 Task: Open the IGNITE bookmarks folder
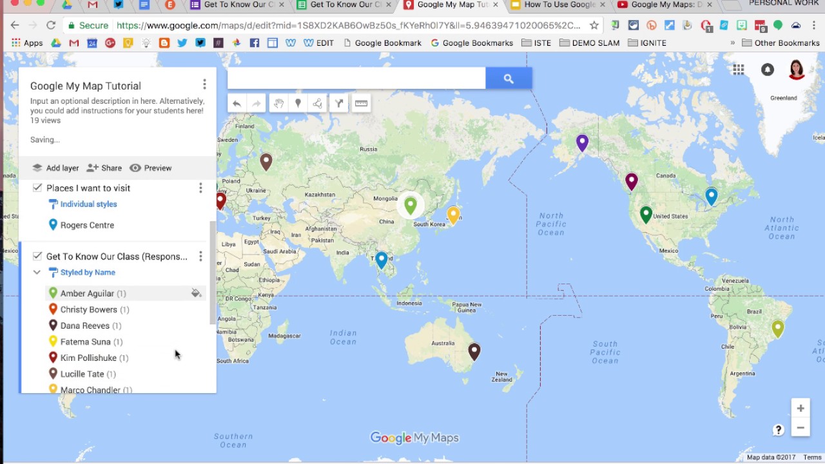coord(646,43)
